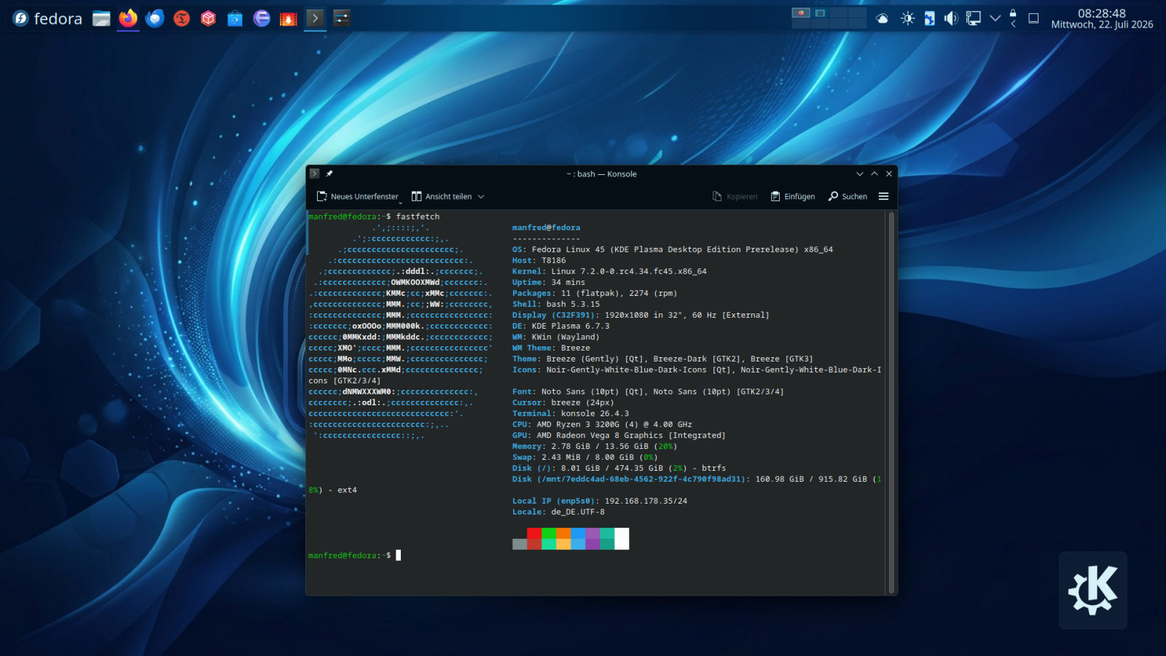The image size is (1166, 656).
Task: Click the 'DE: KDE Plasma 6.7.3' line
Action: pyautogui.click(x=561, y=326)
